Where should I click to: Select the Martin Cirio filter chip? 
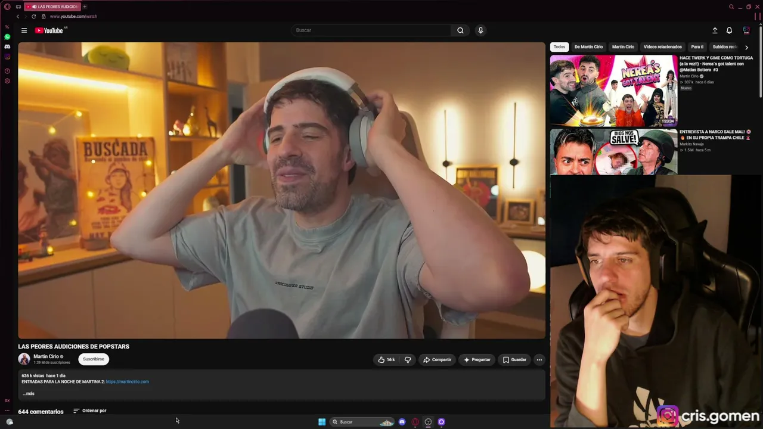[x=623, y=46]
